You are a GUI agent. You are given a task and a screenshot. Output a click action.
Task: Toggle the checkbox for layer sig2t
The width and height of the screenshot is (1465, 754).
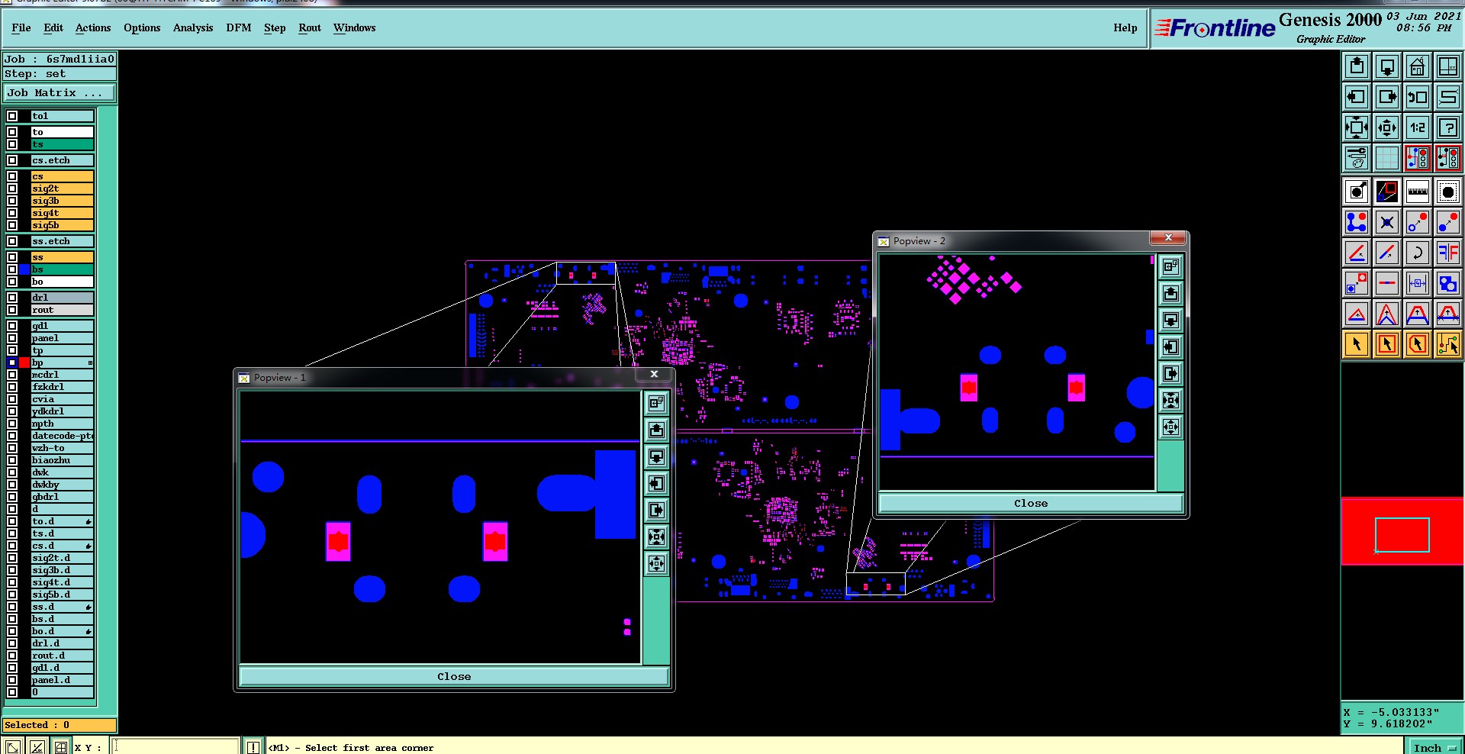pos(12,188)
